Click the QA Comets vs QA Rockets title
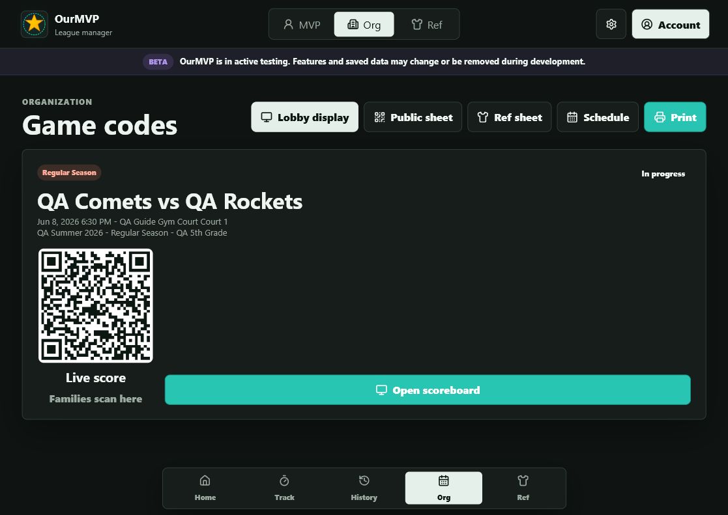Viewport: 728px width, 515px height. pyautogui.click(x=169, y=201)
